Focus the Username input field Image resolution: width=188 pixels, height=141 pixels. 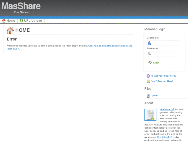(x=163, y=43)
